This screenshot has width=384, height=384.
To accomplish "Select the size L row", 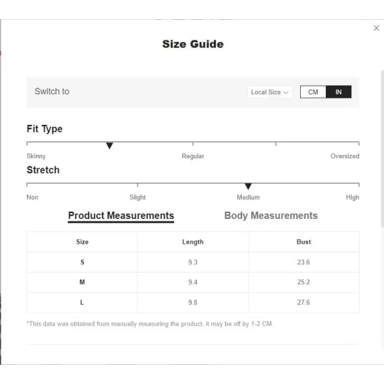I will click(193, 303).
